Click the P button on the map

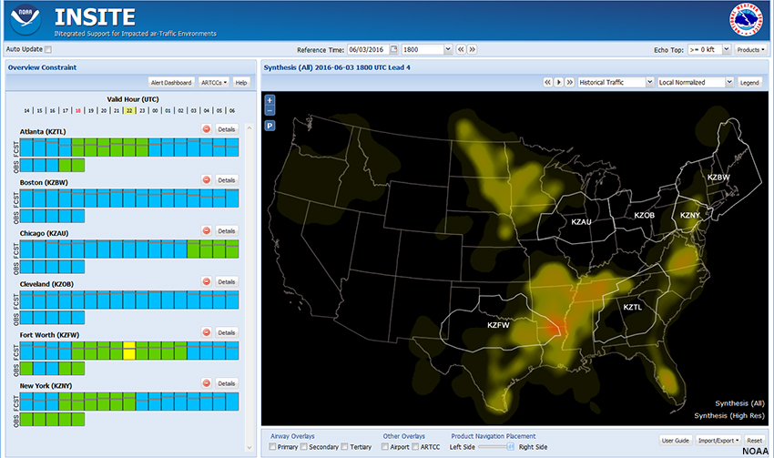pyautogui.click(x=270, y=126)
